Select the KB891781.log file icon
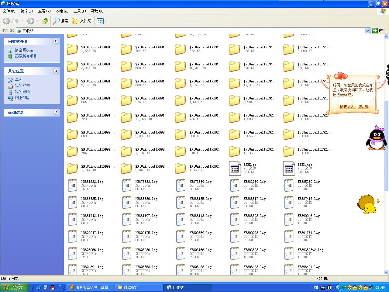 pos(289,237)
